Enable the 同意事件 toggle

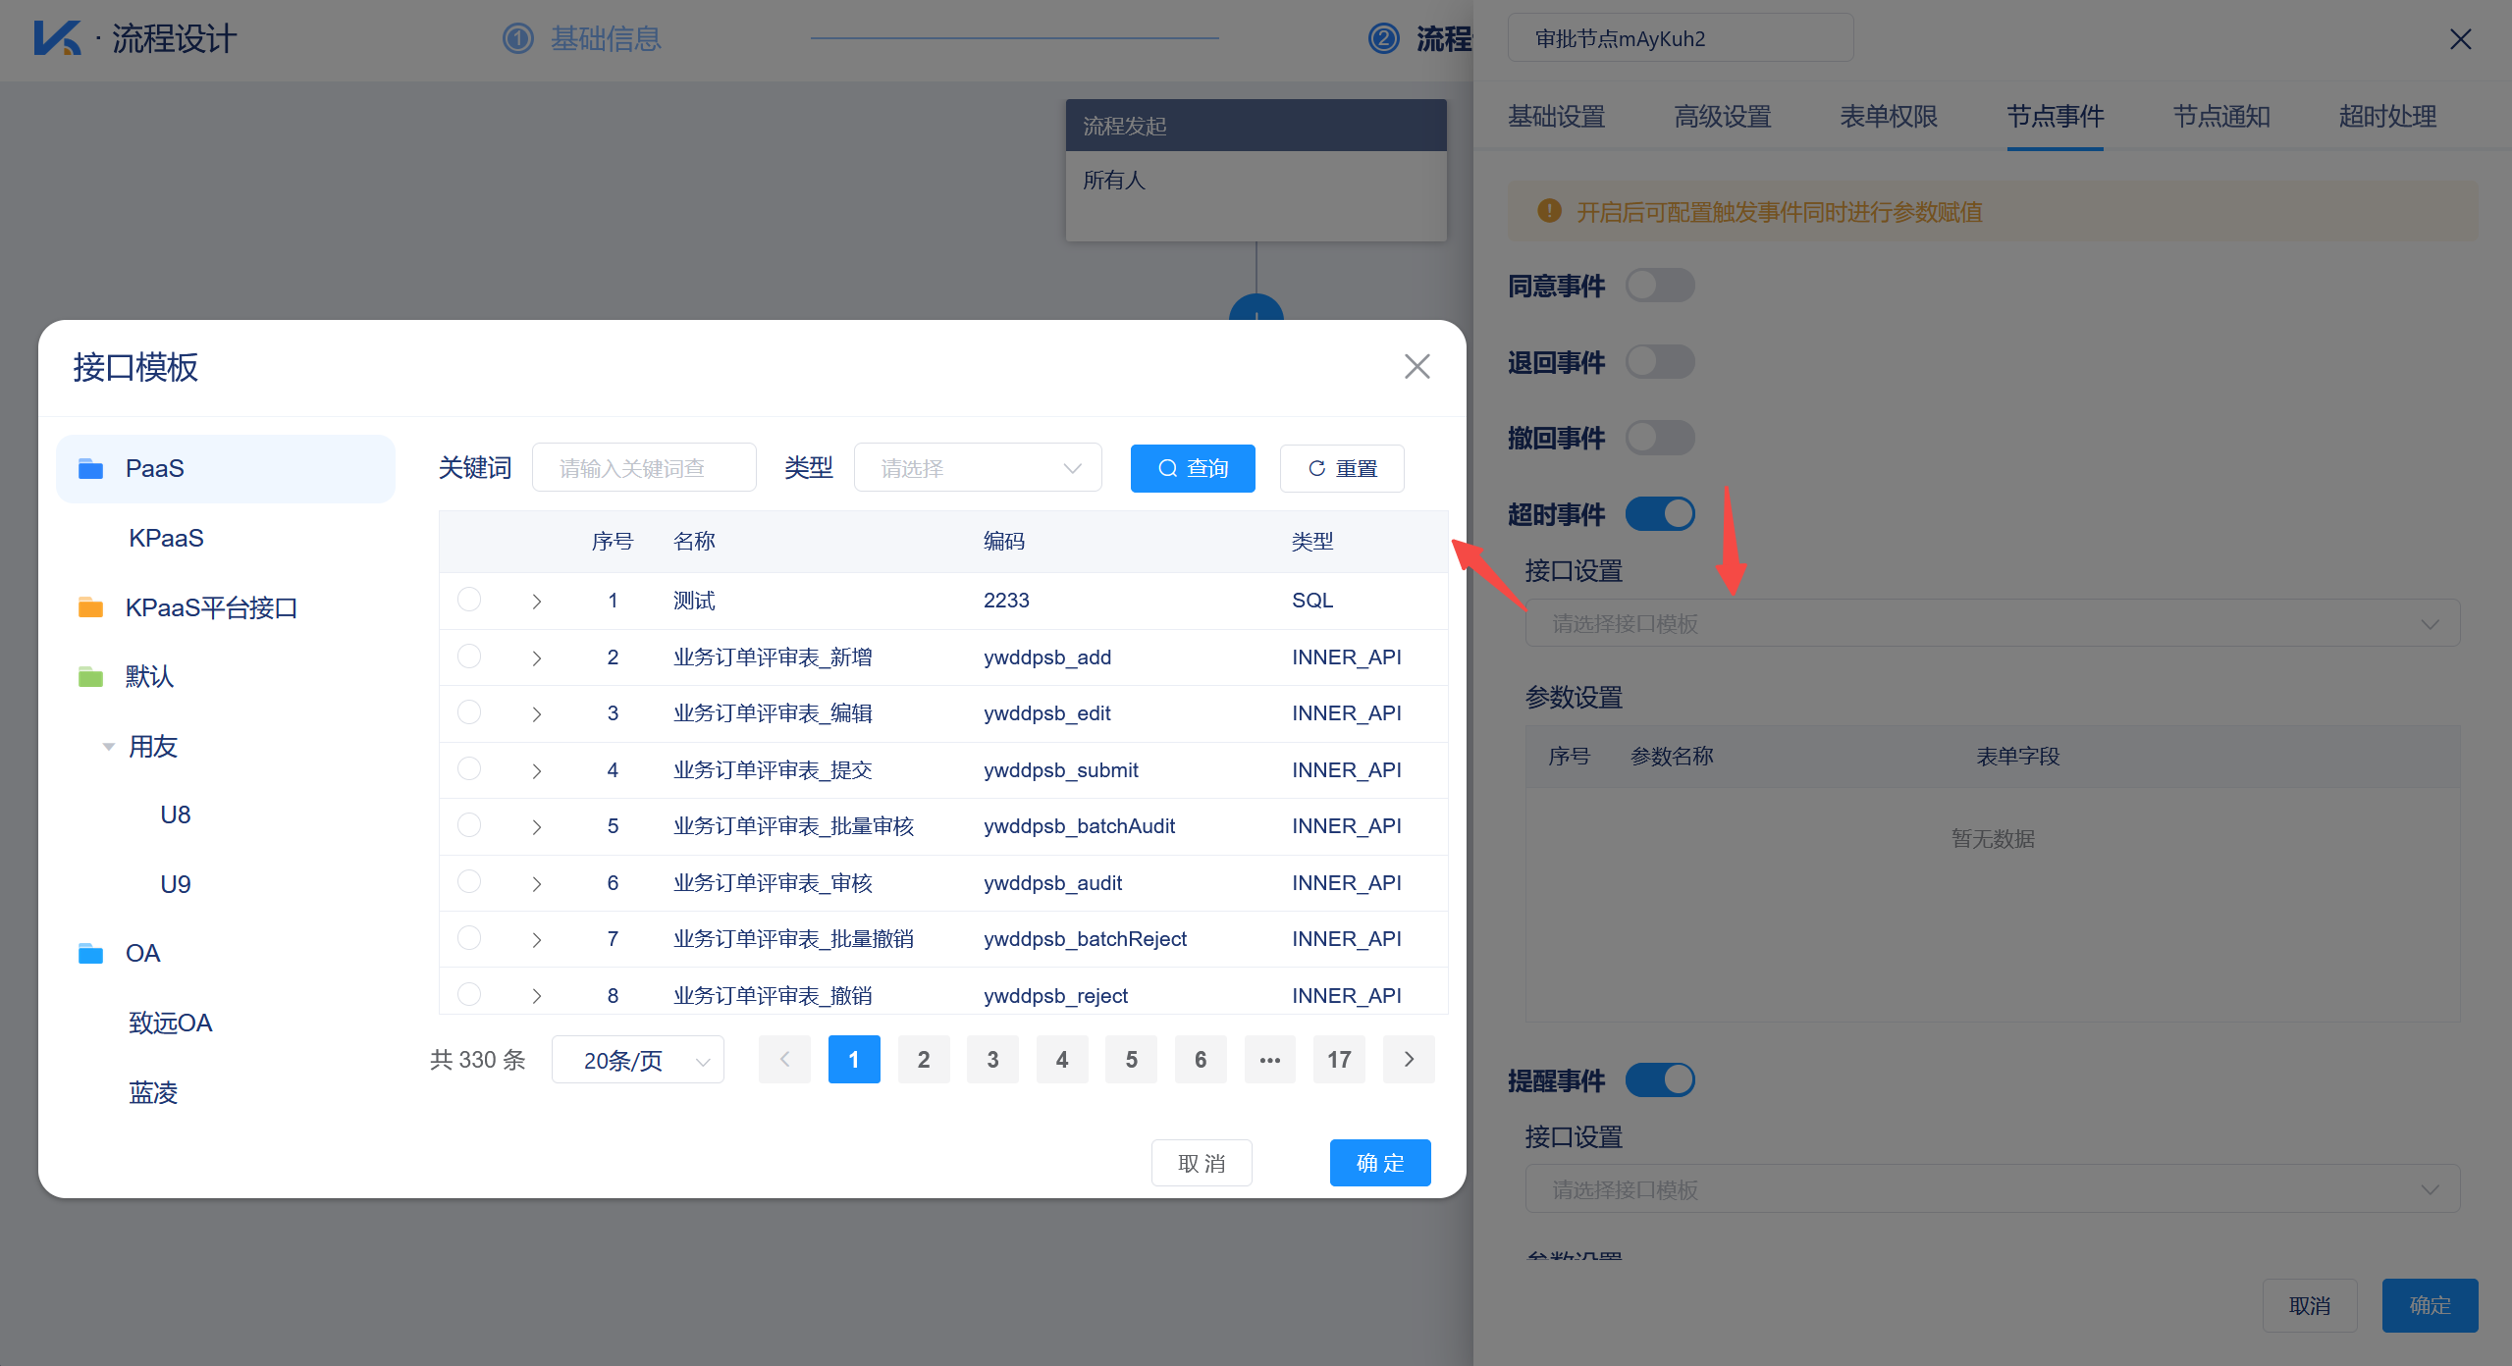click(x=1660, y=285)
